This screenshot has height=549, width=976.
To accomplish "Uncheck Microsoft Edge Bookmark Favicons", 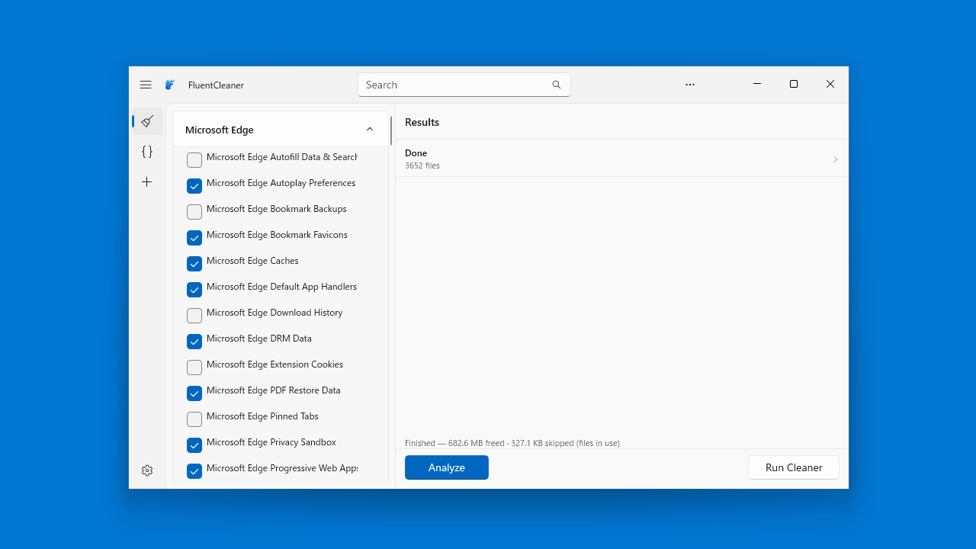I will 194,237.
